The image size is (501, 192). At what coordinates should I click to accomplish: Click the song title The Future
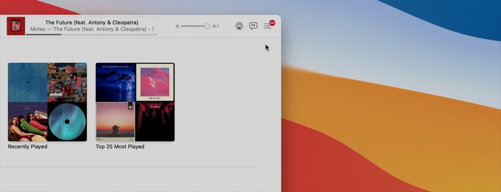[x=92, y=23]
